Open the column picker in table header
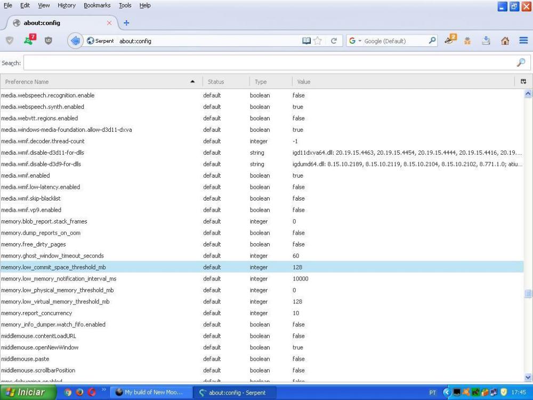The width and height of the screenshot is (533, 400). click(x=523, y=82)
